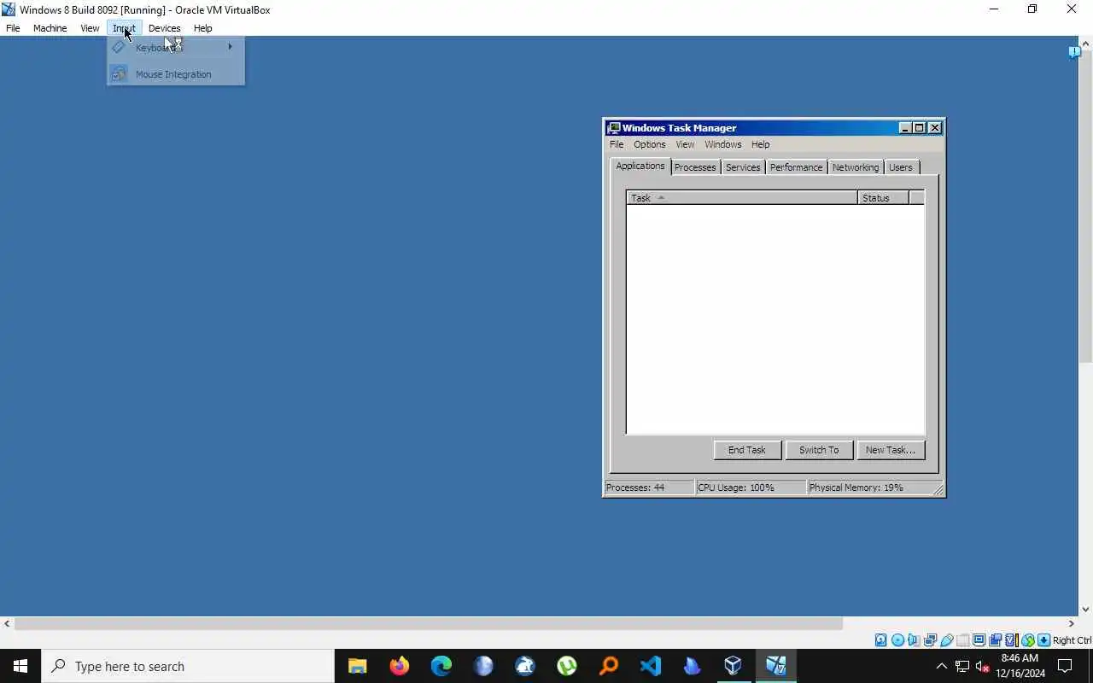Open the blue crystal taskbar icon
Image resolution: width=1093 pixels, height=683 pixels.
pyautogui.click(x=692, y=666)
